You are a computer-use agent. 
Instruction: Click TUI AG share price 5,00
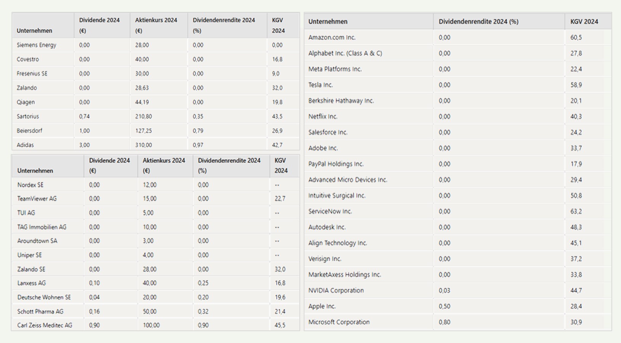coord(148,213)
